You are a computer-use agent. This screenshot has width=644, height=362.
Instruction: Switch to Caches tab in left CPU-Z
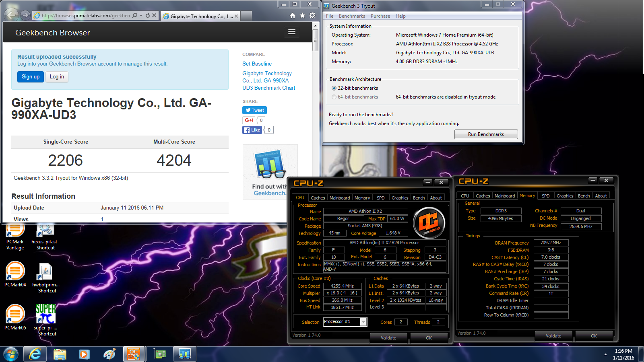318,198
